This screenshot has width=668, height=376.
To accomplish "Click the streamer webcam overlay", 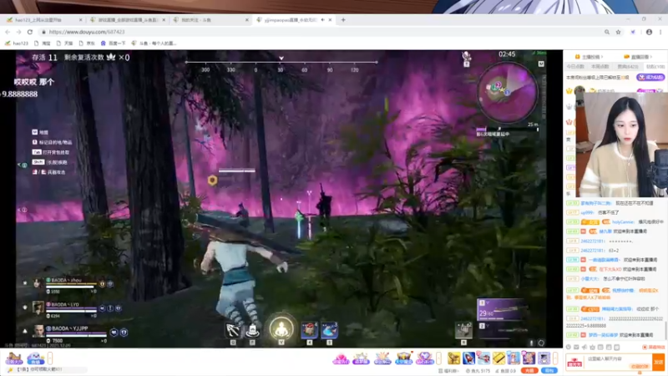I will (621, 145).
